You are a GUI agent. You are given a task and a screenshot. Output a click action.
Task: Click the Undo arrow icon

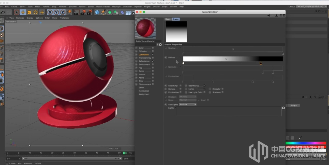point(3,12)
